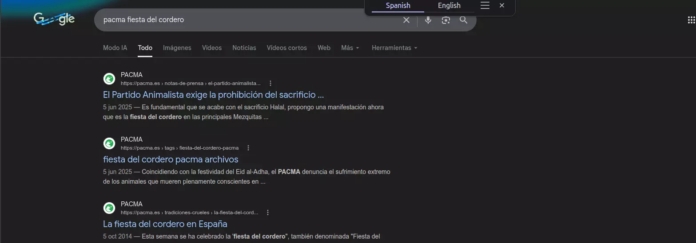
Task: Click PACMA favicon of tags result
Action: tap(109, 143)
